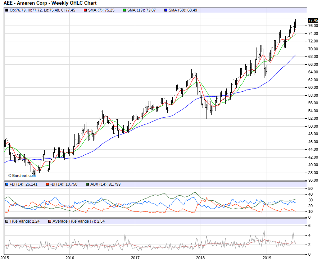Screen dimensions: 322x269
Task: Click the 38.00 price axis label
Action: pyautogui.click(x=313, y=173)
